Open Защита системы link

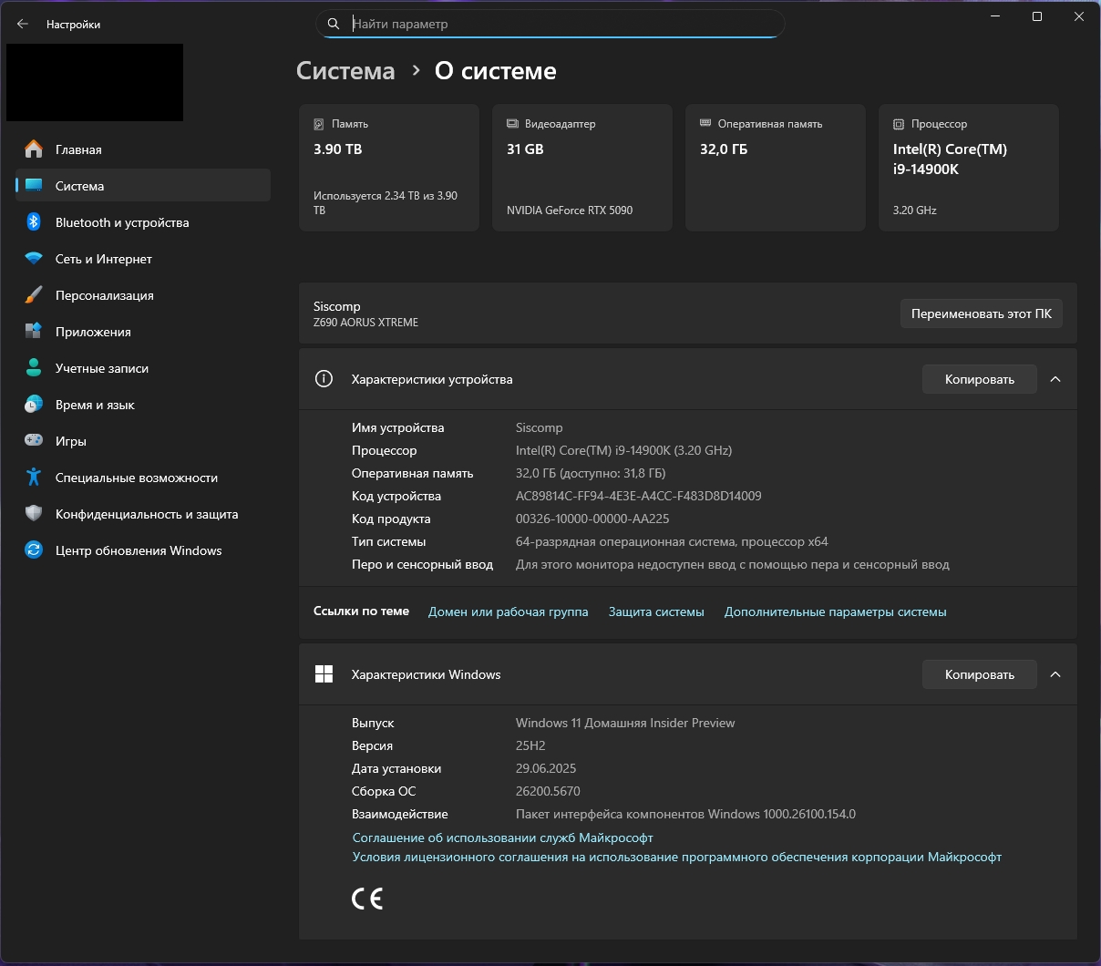click(x=656, y=611)
